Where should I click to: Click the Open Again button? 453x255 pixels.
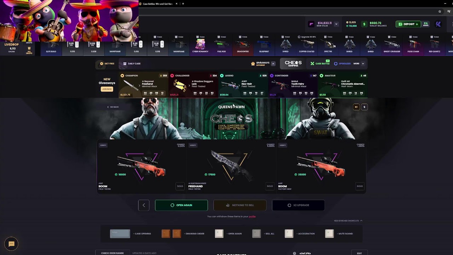pyautogui.click(x=181, y=205)
